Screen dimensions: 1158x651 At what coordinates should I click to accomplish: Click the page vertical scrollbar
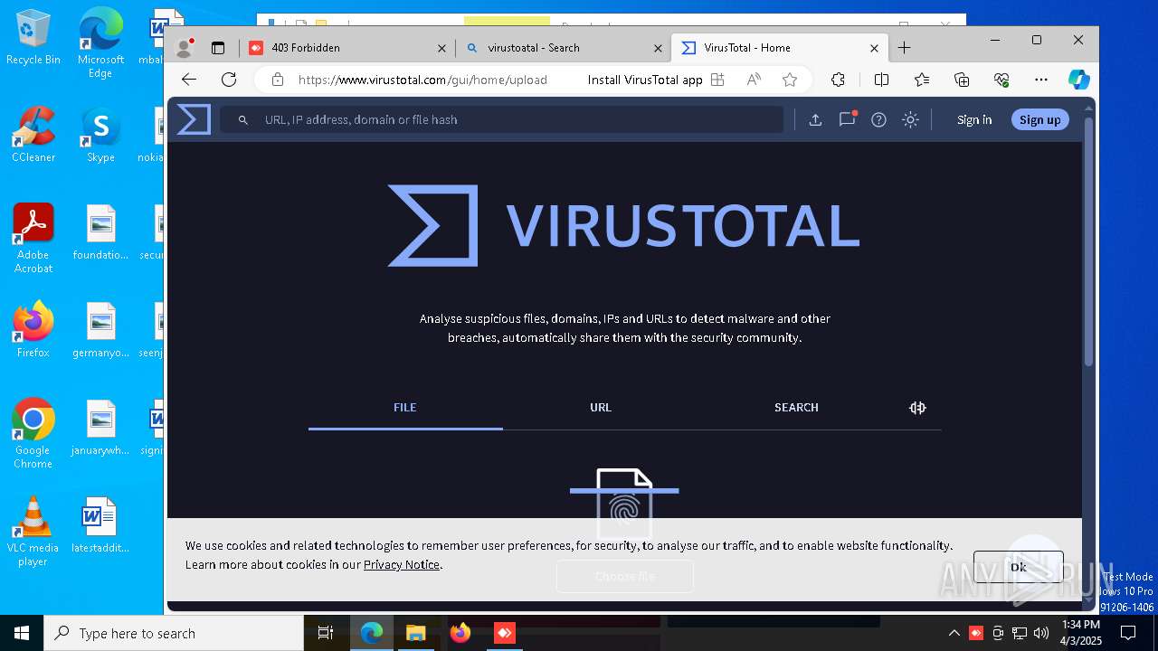coord(1088,241)
